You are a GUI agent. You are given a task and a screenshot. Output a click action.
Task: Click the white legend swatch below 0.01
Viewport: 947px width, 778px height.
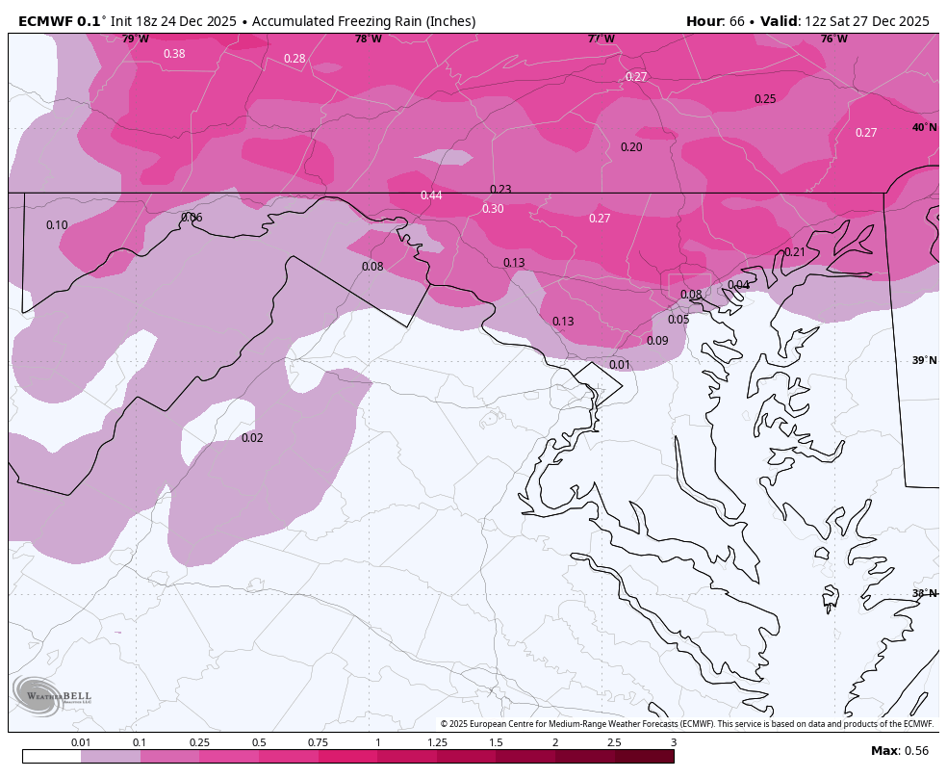[x=51, y=757]
